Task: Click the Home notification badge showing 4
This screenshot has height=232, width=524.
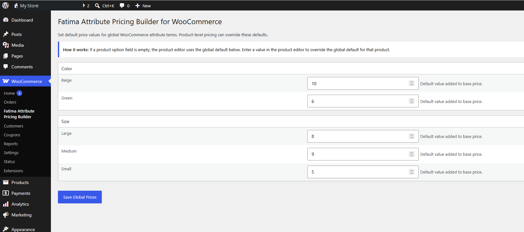Action: point(19,93)
